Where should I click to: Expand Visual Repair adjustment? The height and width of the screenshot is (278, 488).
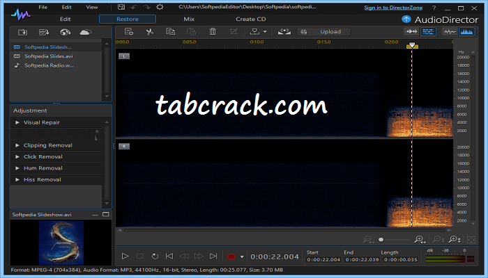pos(17,122)
